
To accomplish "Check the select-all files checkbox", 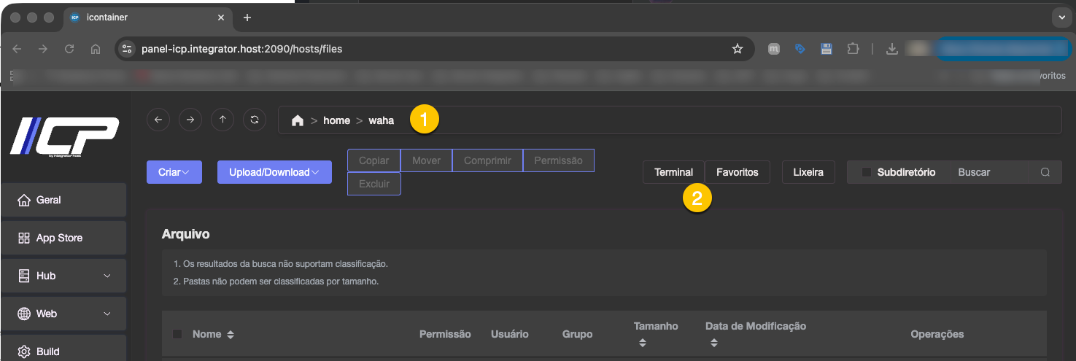I will pyautogui.click(x=177, y=334).
